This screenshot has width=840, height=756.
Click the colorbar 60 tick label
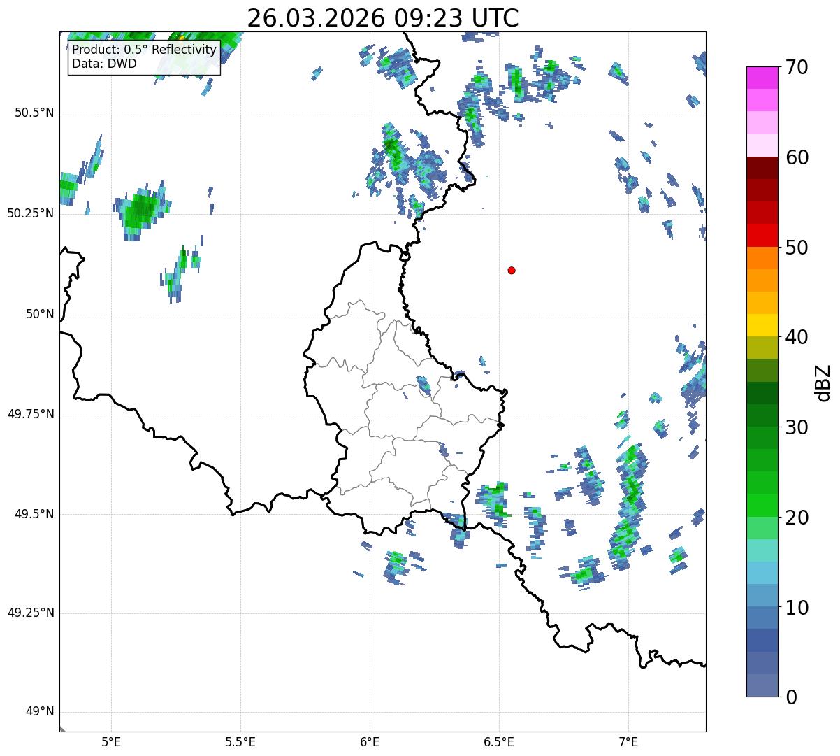pyautogui.click(x=797, y=157)
